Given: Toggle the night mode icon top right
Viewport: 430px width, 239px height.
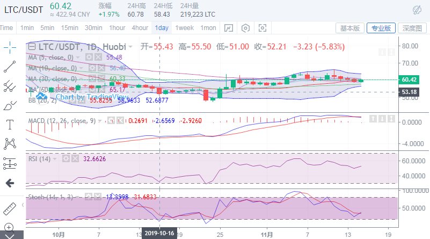Looking at the screenshot, I should point(417,10).
